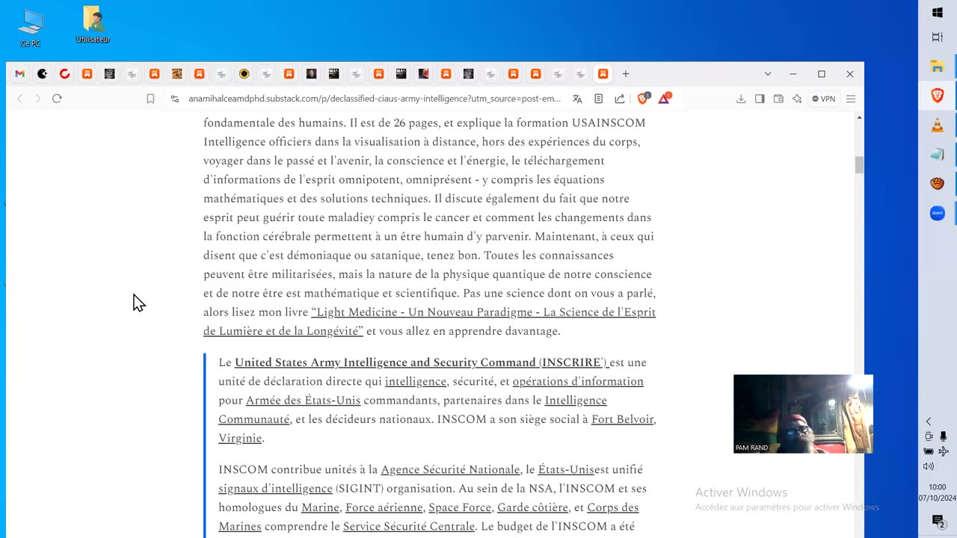Follow the 'États-Unis' link
Screen dimensions: 957x538
tap(566, 470)
